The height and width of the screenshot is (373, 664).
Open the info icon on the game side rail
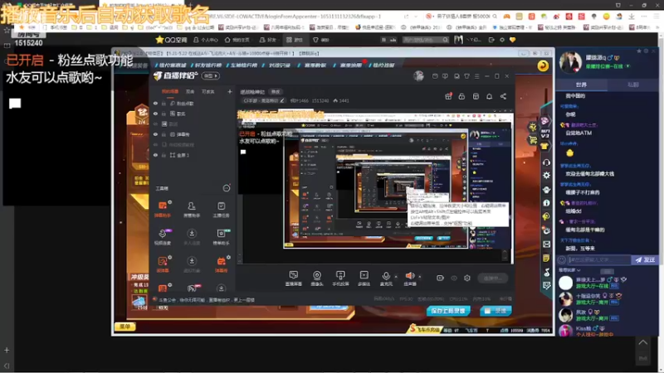pos(546,203)
